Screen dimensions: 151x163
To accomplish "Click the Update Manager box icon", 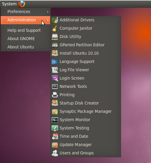I will (55, 145).
